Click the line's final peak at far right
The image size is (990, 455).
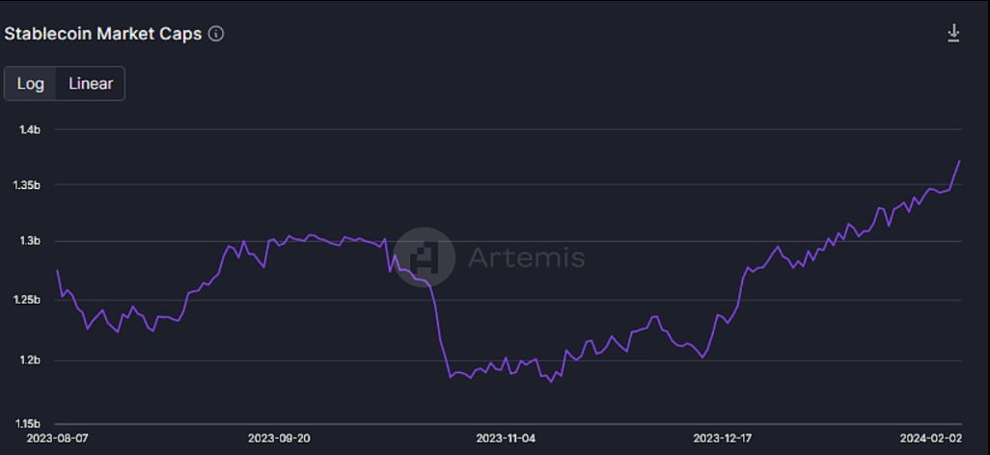click(959, 161)
